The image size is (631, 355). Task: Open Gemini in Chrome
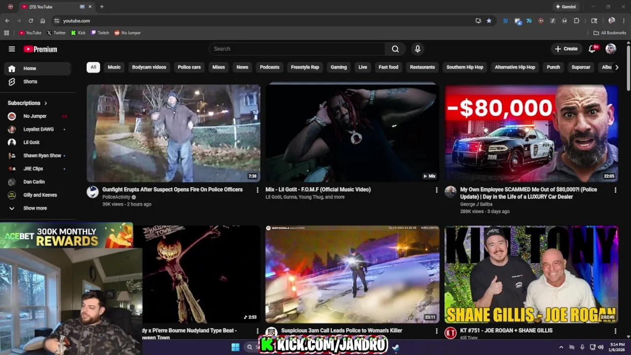click(565, 6)
